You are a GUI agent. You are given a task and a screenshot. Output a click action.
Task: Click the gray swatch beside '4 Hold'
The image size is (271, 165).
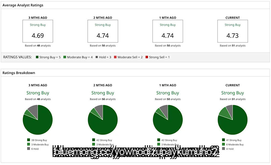click(224, 148)
